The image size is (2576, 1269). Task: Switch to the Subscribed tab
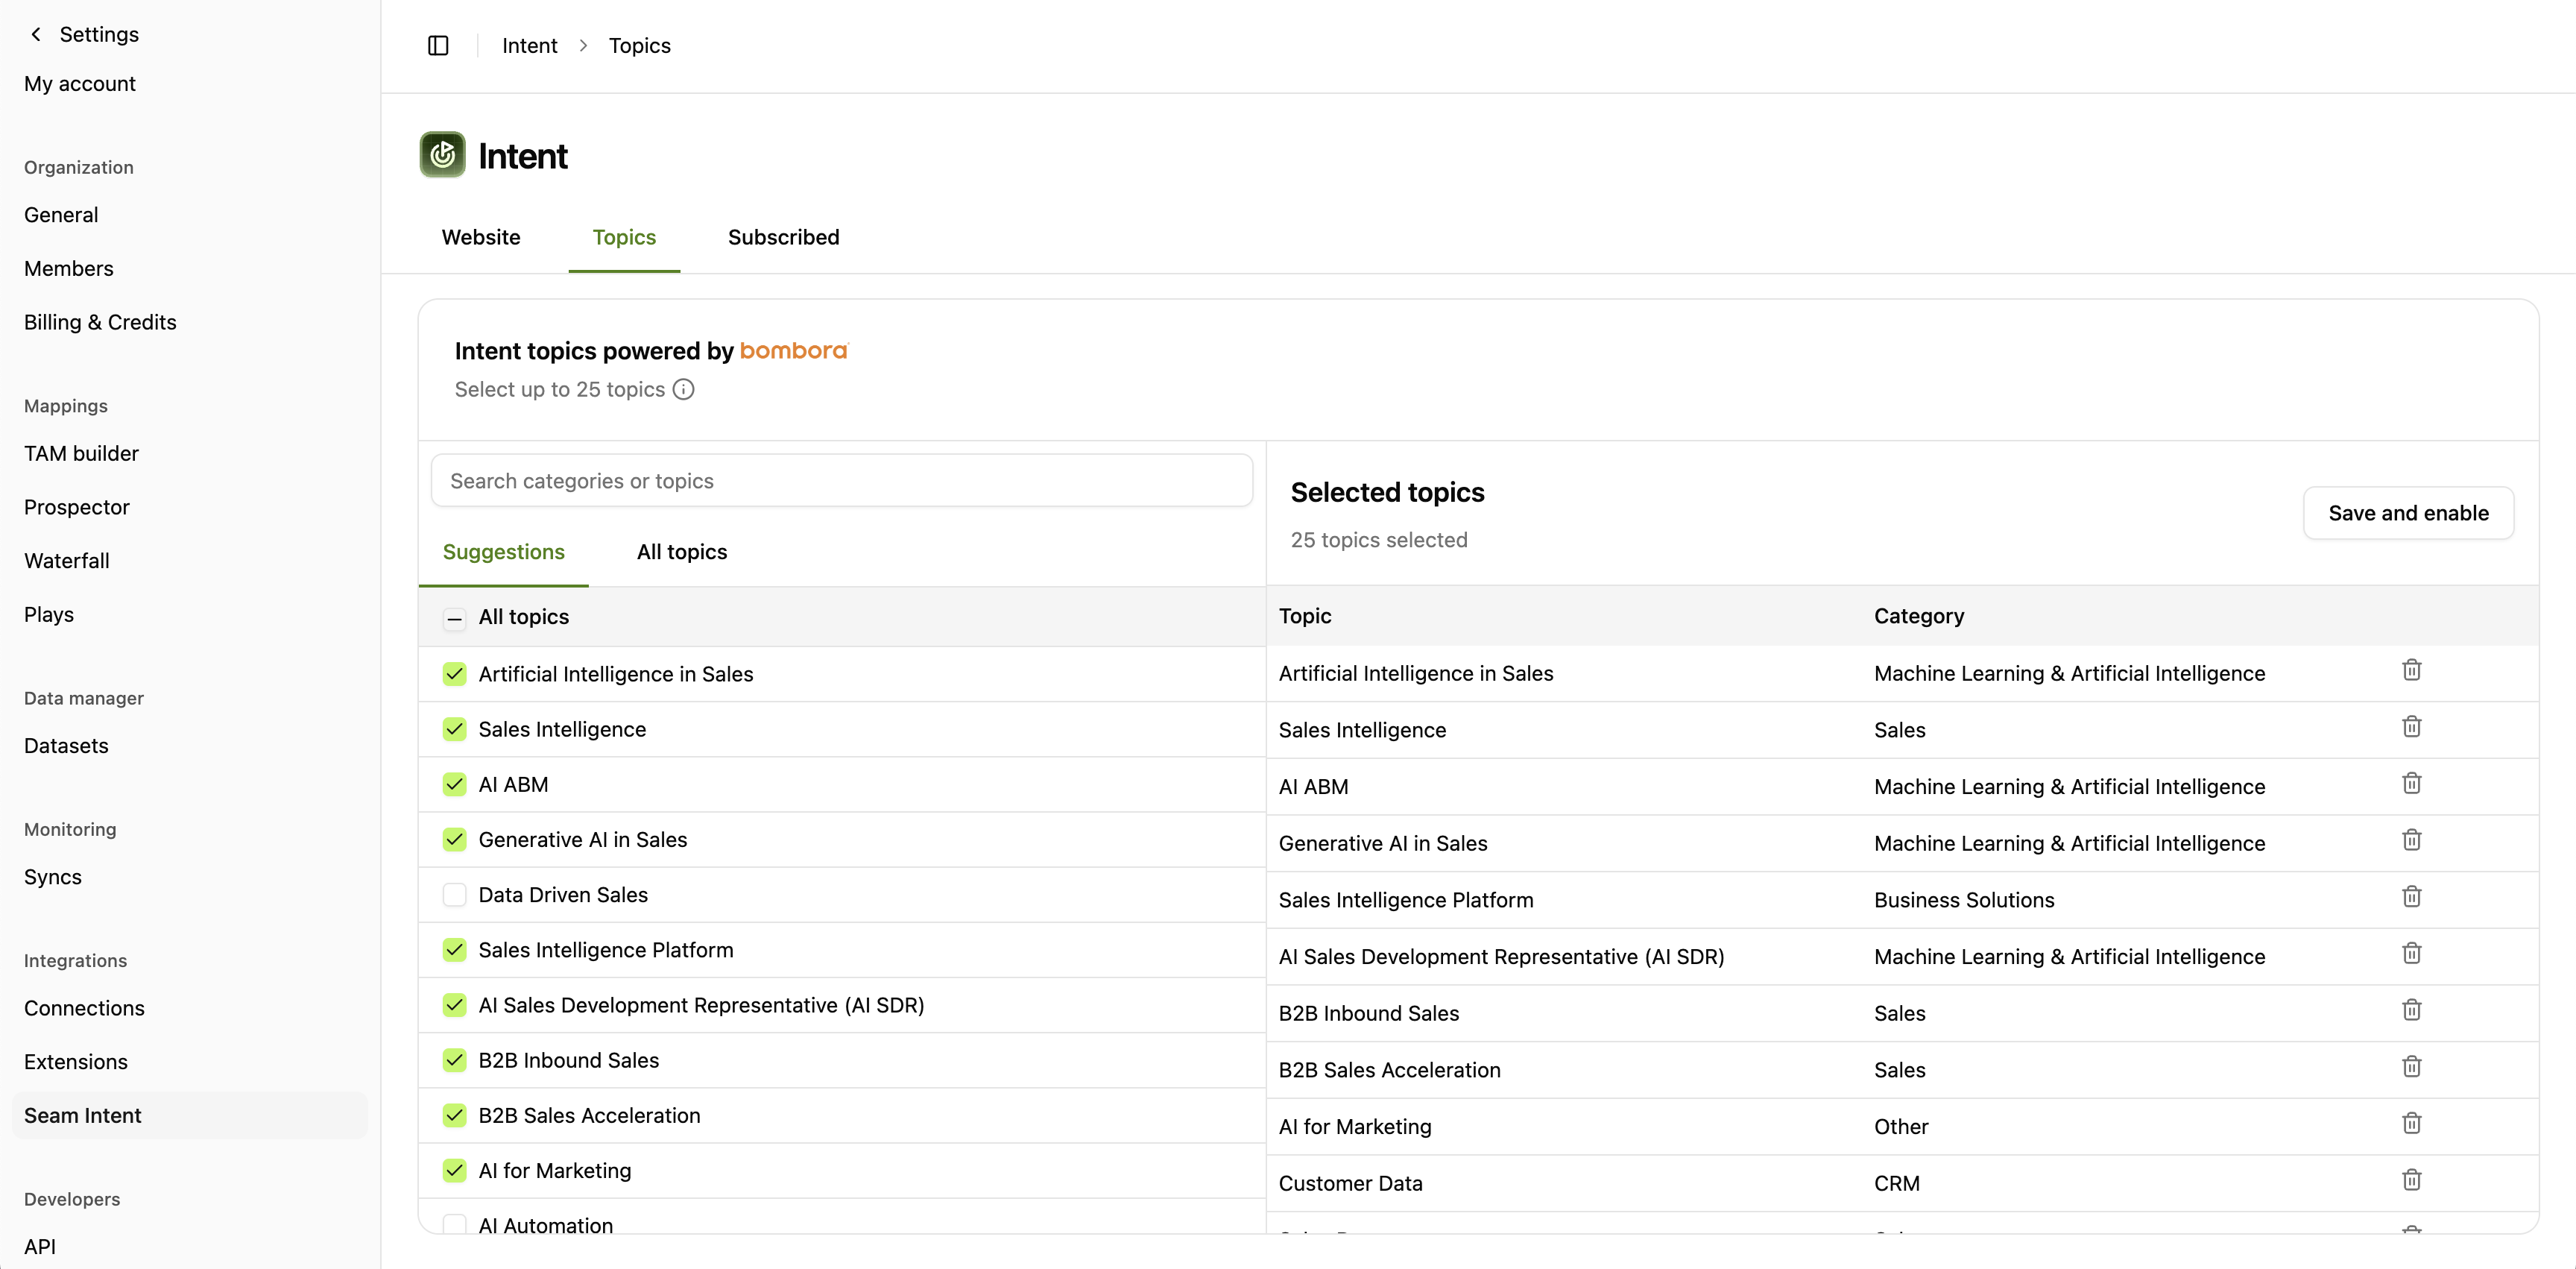coord(783,237)
